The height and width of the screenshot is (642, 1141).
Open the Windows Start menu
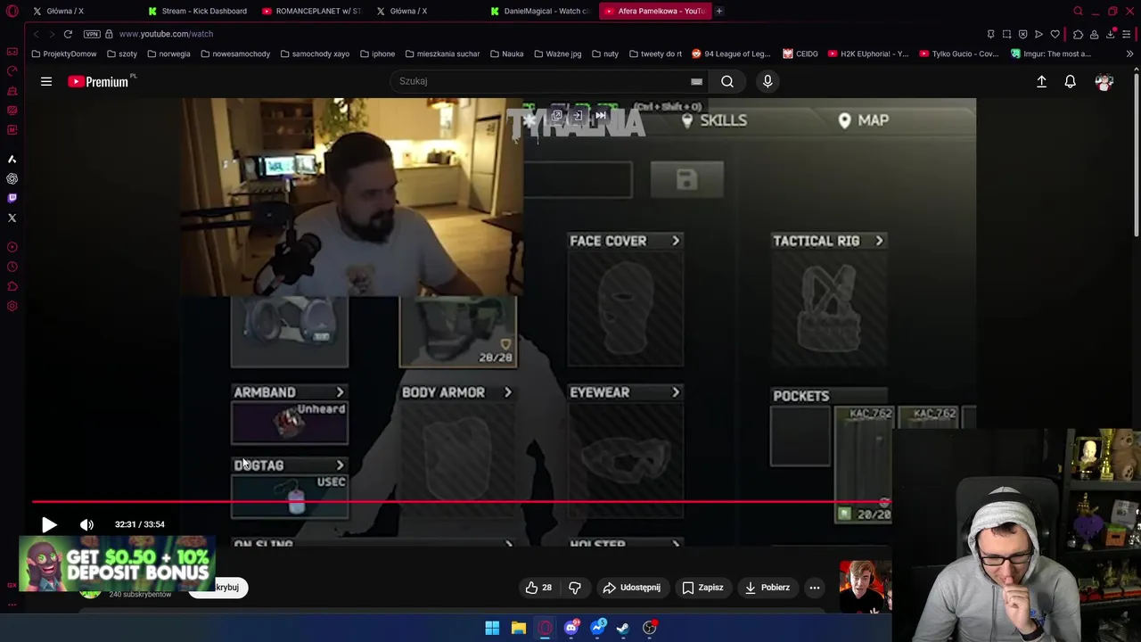point(492,628)
